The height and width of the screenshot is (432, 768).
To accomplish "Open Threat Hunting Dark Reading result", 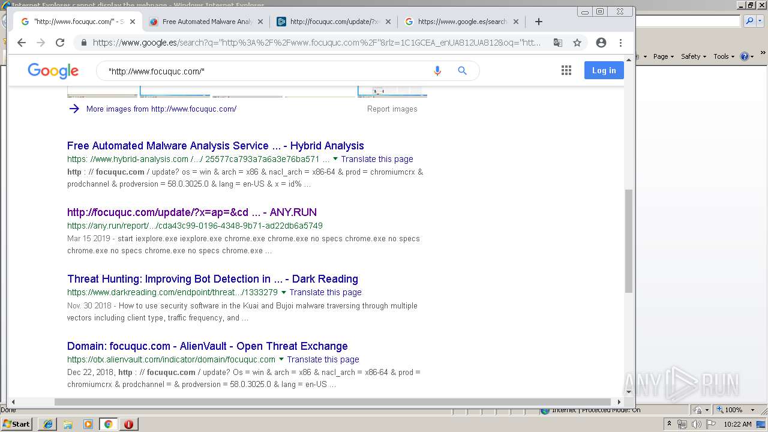I will point(212,279).
